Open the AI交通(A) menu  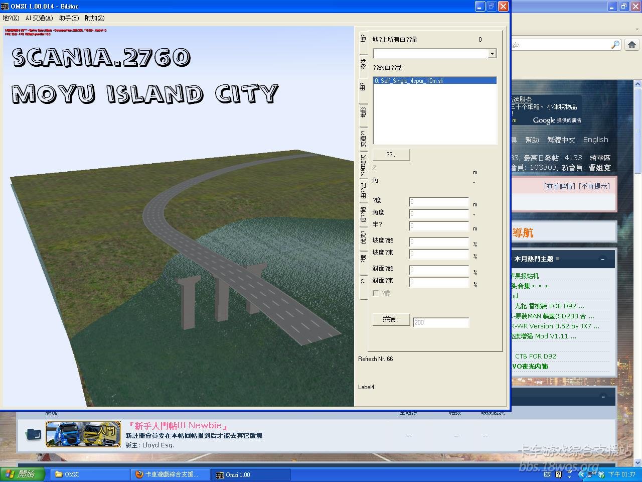(39, 18)
